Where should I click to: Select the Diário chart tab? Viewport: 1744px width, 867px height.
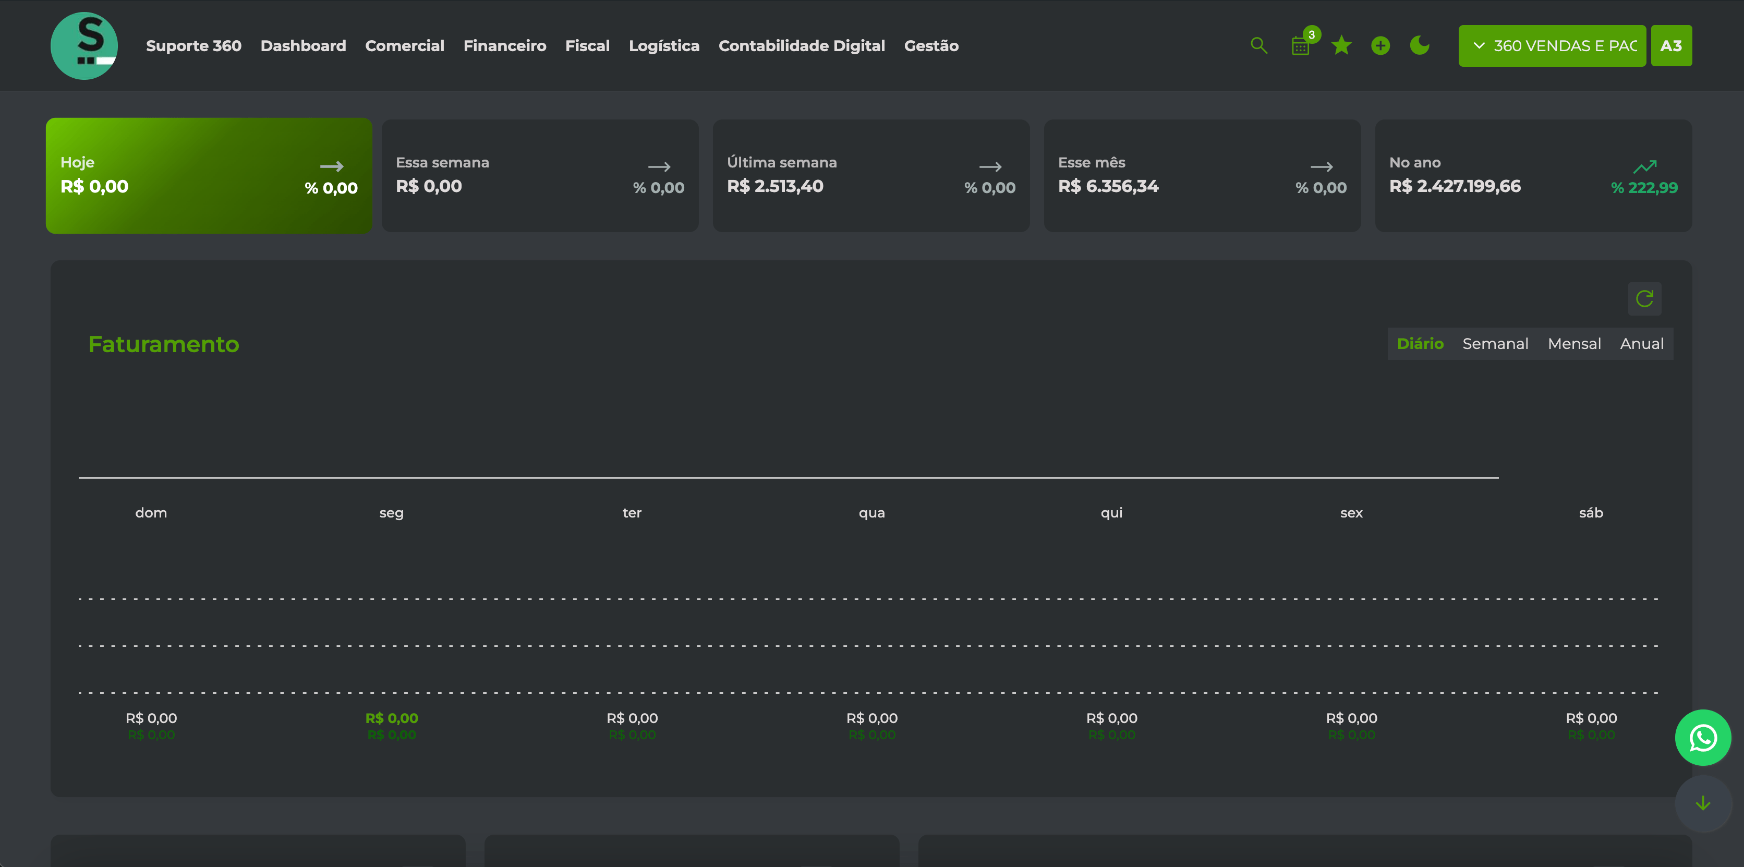click(x=1420, y=343)
